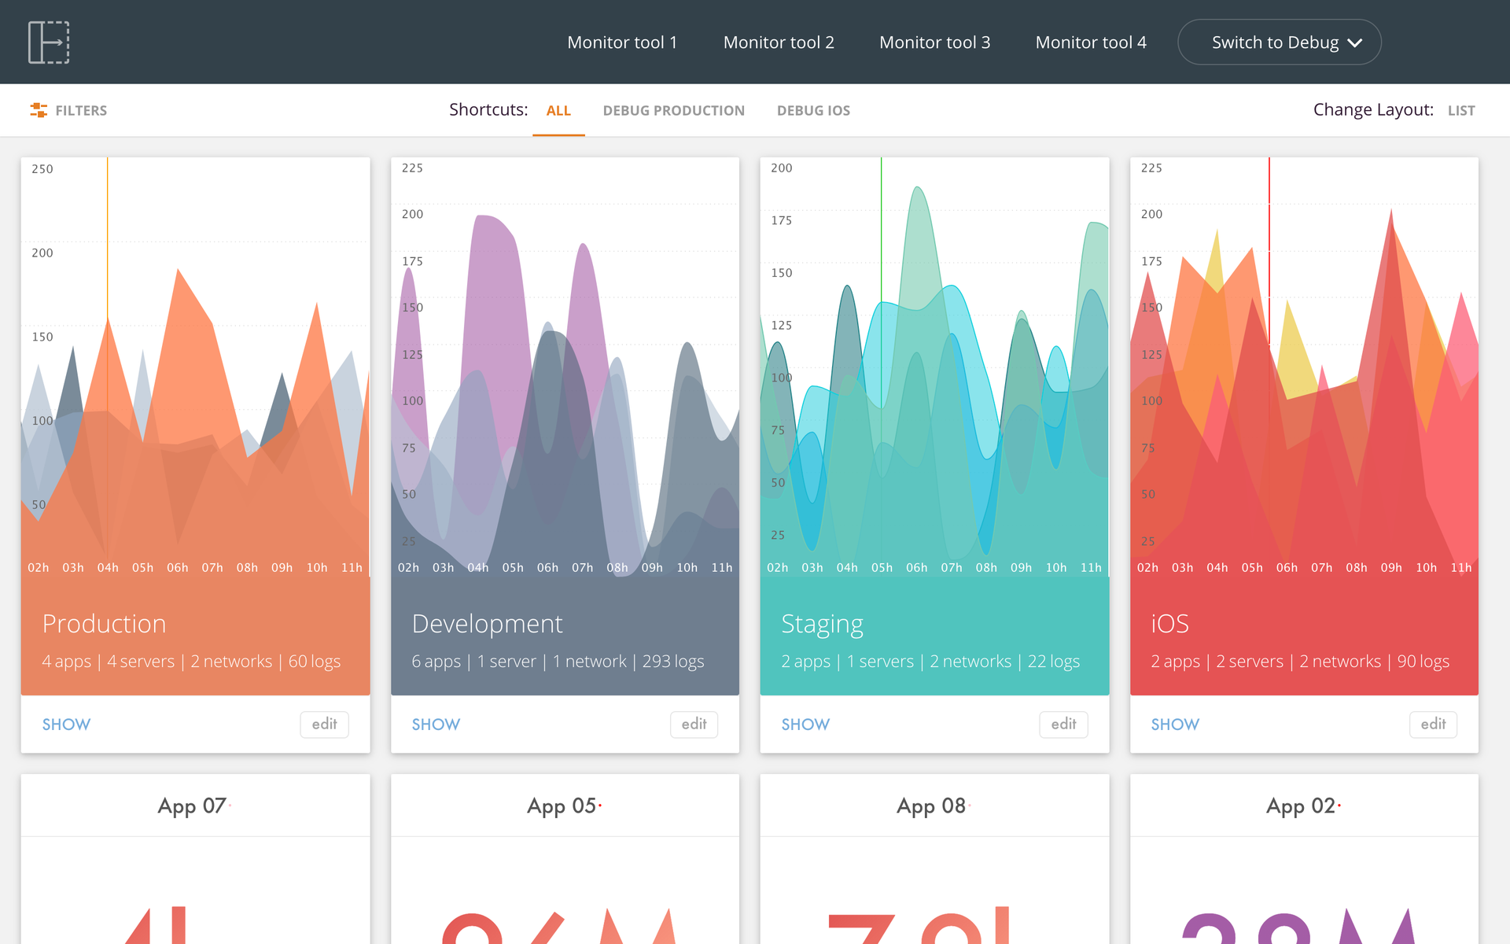
Task: Open Monitor tool 1
Action: point(622,42)
